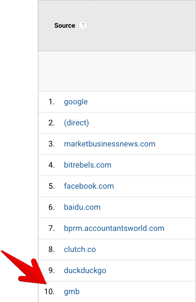196x302 pixels.
Task: Open the bitrebels.com source link
Action: tap(88, 165)
